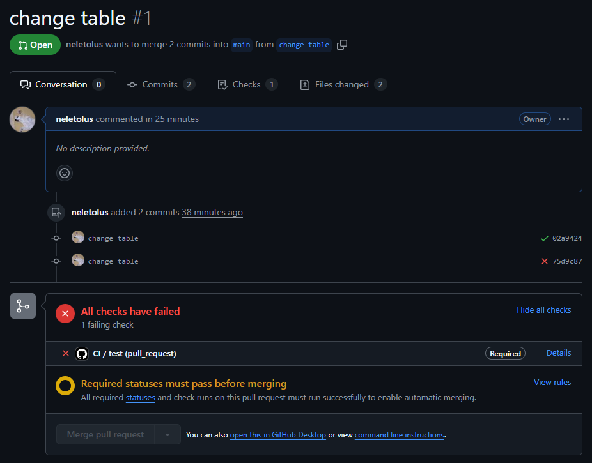The height and width of the screenshot is (463, 592).
Task: Click the merge branch icon beside the checks box
Action: point(23,306)
